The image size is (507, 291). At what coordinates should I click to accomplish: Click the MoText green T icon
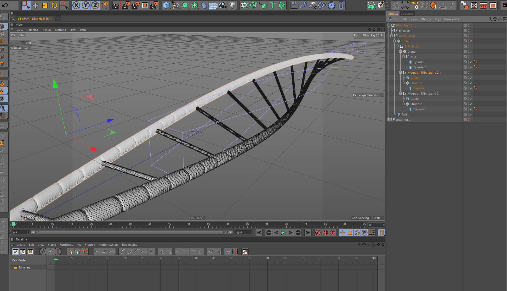(x=272, y=5)
